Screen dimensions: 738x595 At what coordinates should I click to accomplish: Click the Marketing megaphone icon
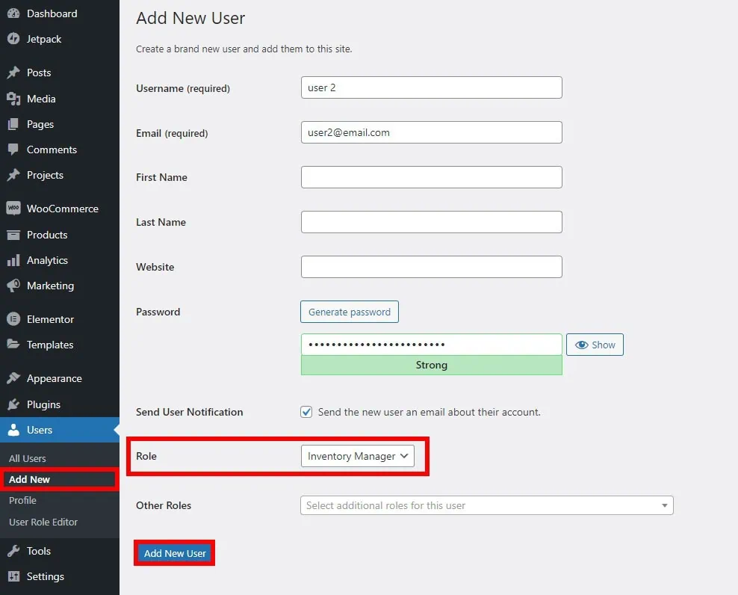point(15,286)
